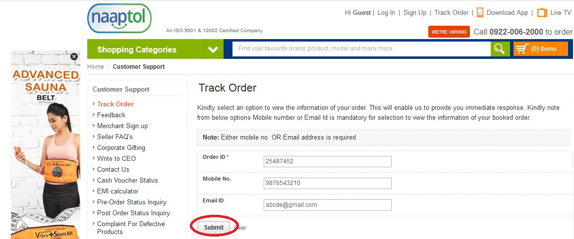This screenshot has height=239, width=574.
Task: Open the Log In link
Action: click(386, 13)
